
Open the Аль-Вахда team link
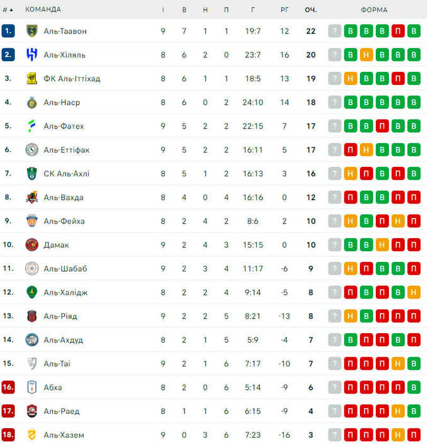(x=64, y=198)
